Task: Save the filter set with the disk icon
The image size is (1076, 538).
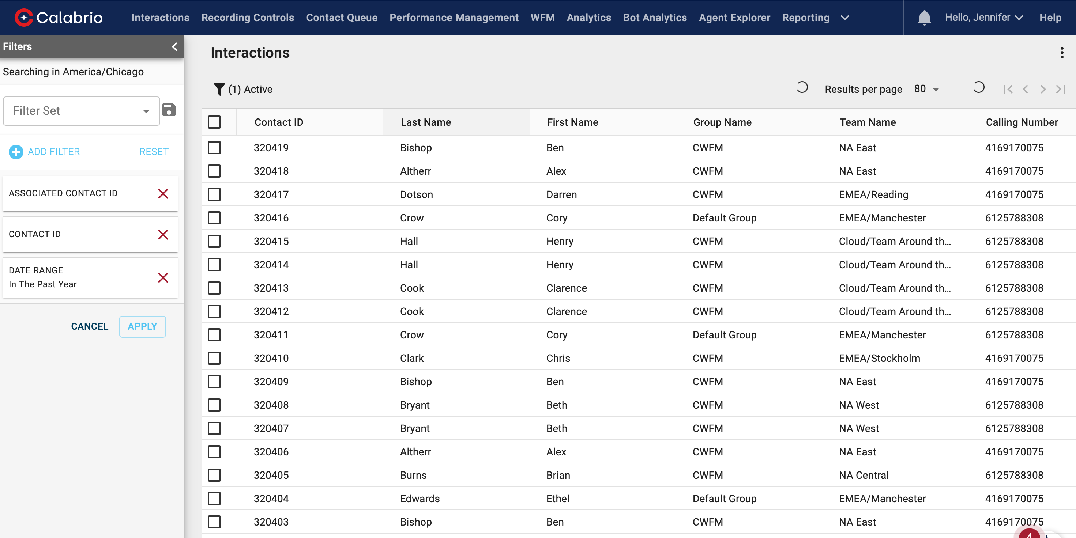Action: pos(169,110)
